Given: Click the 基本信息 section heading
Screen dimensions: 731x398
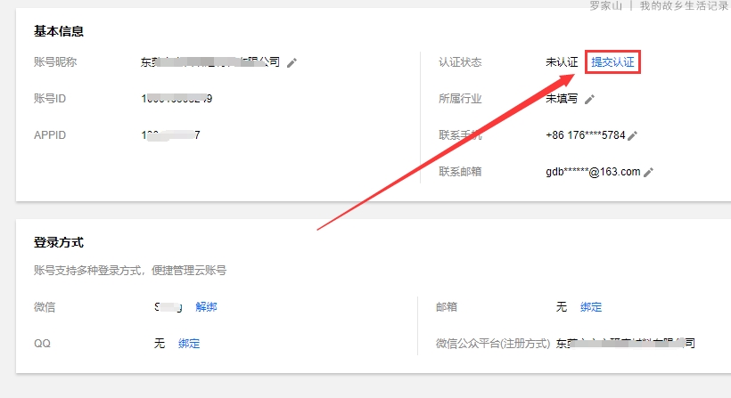Looking at the screenshot, I should [59, 31].
